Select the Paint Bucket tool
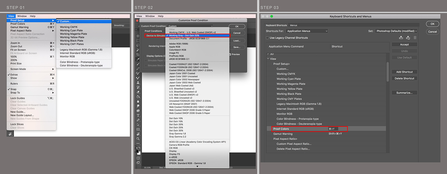The image size is (447, 174). pyautogui.click(x=138, y=97)
